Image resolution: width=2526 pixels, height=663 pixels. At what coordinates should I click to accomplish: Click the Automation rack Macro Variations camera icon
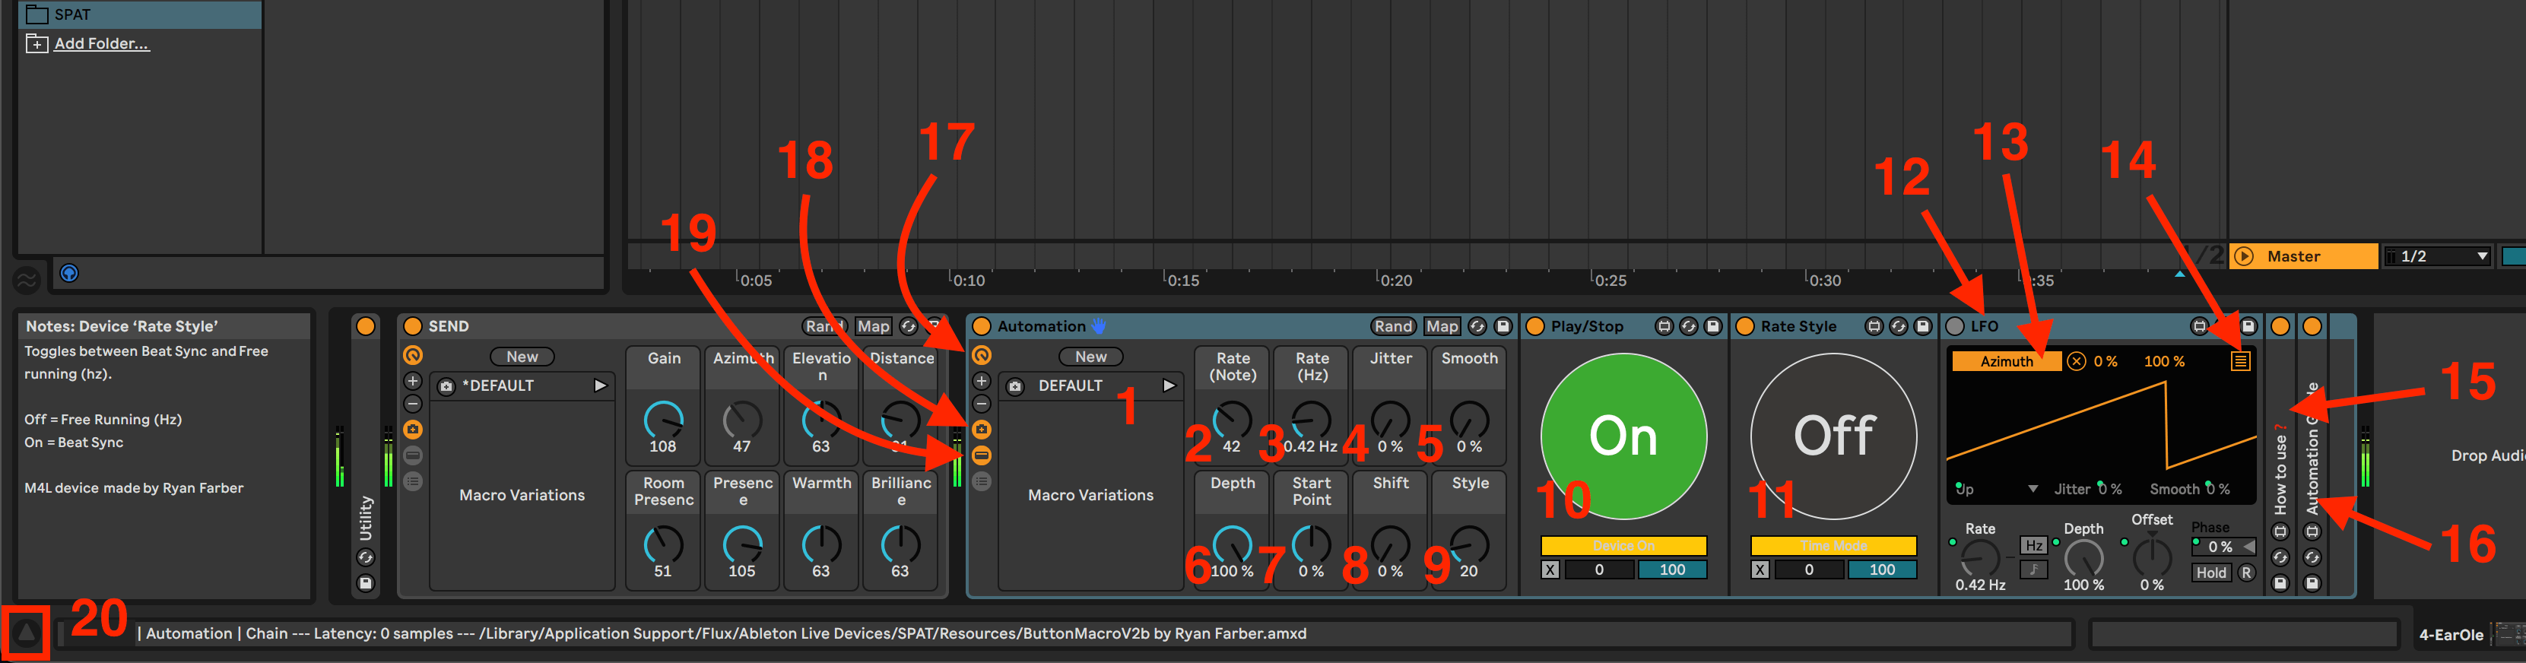point(981,430)
